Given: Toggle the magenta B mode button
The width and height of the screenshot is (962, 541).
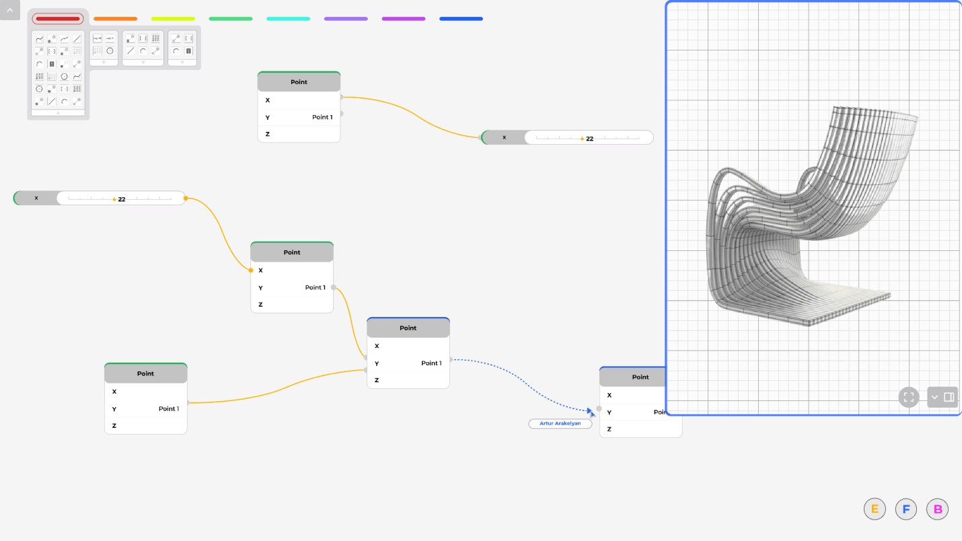Looking at the screenshot, I should (937, 509).
